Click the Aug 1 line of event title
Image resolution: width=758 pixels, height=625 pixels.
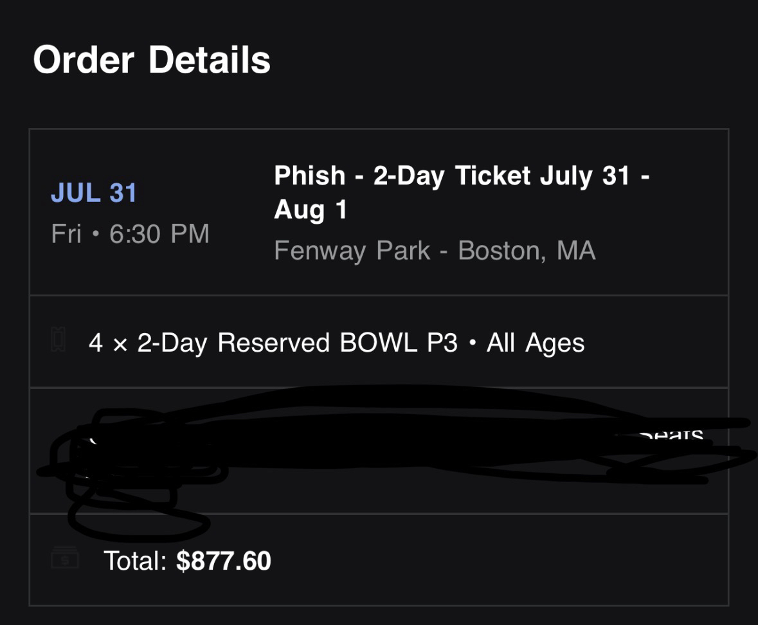point(311,210)
